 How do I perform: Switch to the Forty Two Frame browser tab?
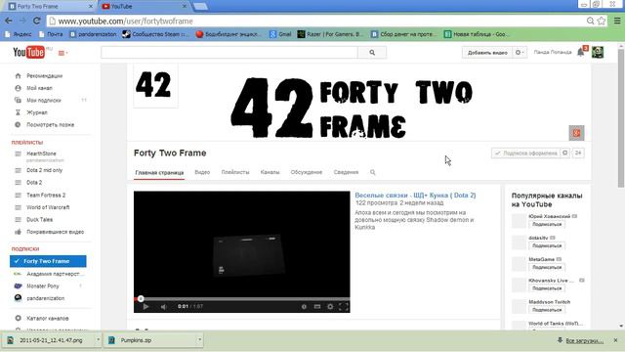click(x=51, y=7)
